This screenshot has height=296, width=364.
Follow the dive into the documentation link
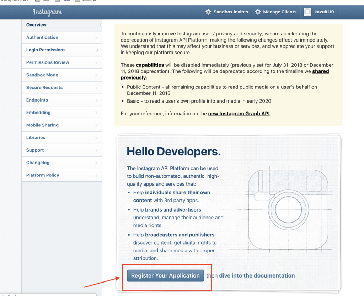pyautogui.click(x=257, y=276)
